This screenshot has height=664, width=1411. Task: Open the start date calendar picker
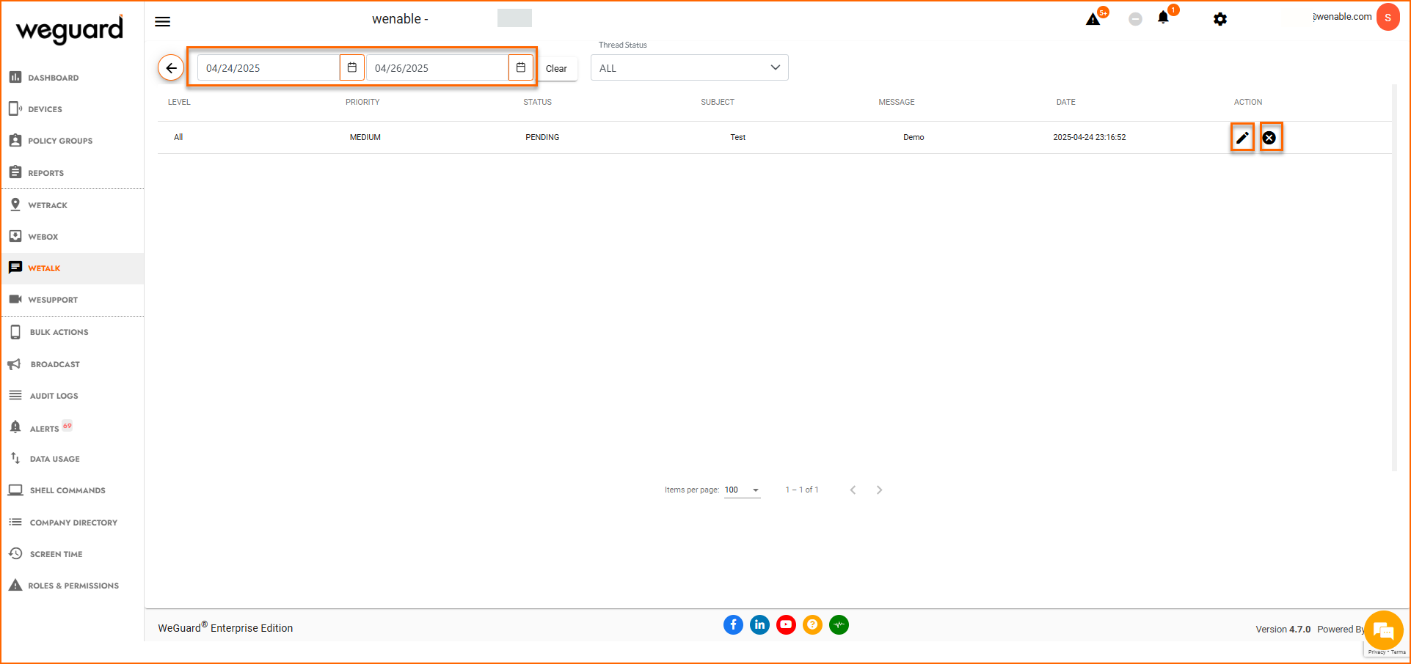[x=352, y=67]
